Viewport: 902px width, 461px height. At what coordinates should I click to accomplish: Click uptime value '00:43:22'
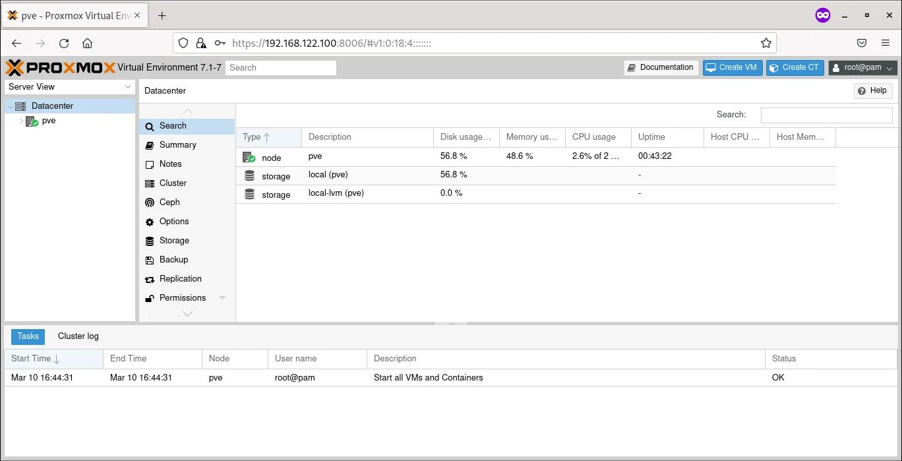coord(655,156)
